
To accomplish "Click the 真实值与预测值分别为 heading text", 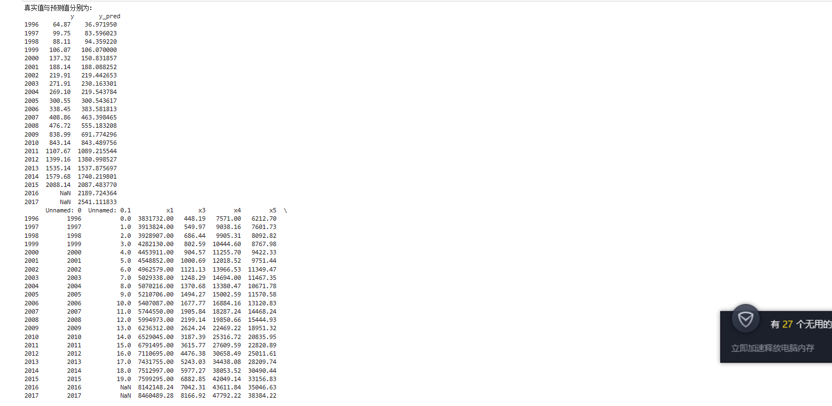I will coord(59,8).
